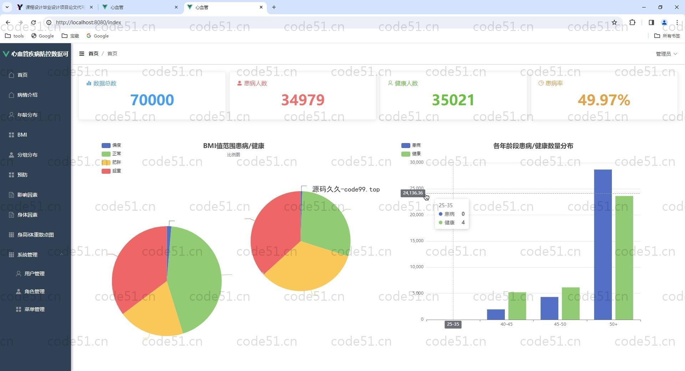
Task: Open 用户管理 submenu item
Action: click(x=36, y=274)
